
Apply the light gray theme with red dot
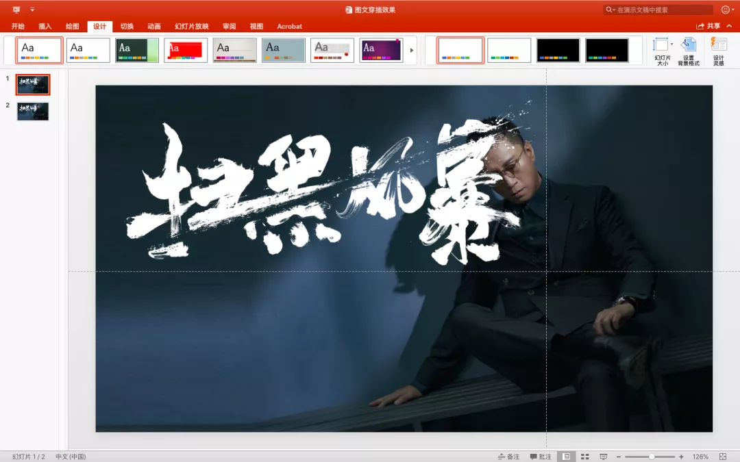(x=332, y=50)
